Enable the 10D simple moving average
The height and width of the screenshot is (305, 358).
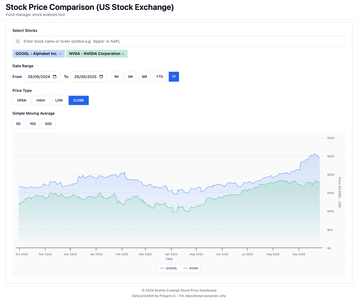32,123
